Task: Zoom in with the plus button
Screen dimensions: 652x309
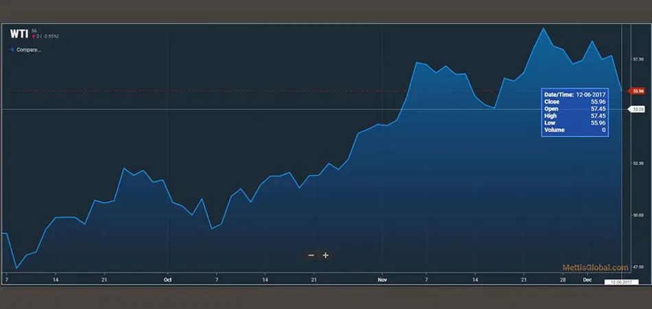Action: 326,255
